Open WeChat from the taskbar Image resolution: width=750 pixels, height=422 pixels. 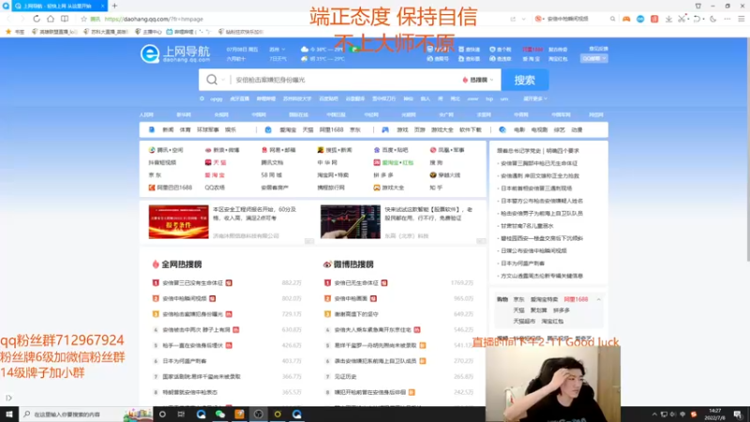tap(220, 414)
